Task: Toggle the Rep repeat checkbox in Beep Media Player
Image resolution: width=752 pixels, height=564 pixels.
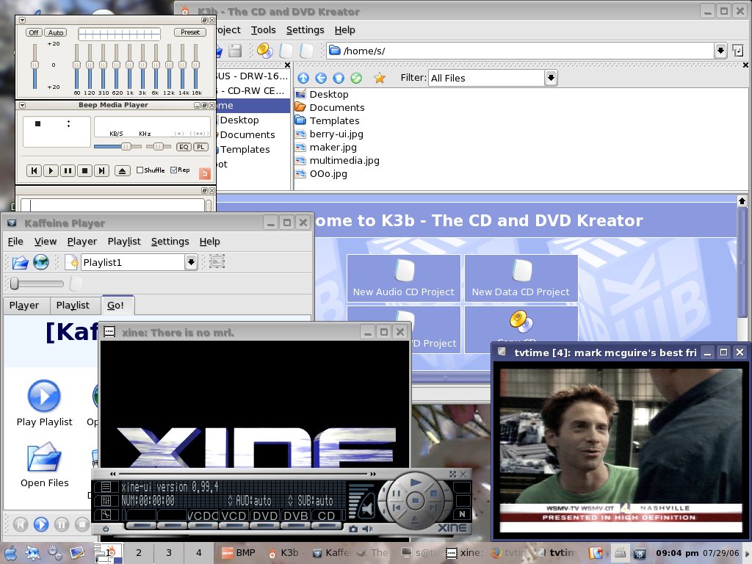Action: tap(181, 170)
